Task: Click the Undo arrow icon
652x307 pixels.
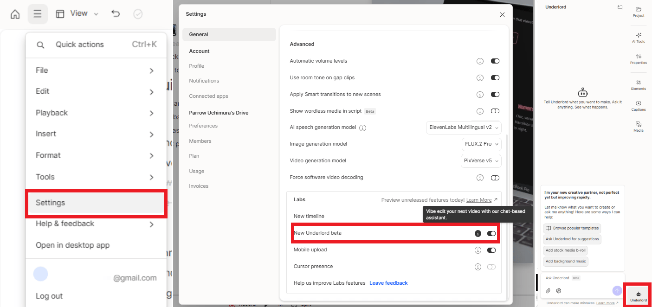Action: click(x=116, y=14)
